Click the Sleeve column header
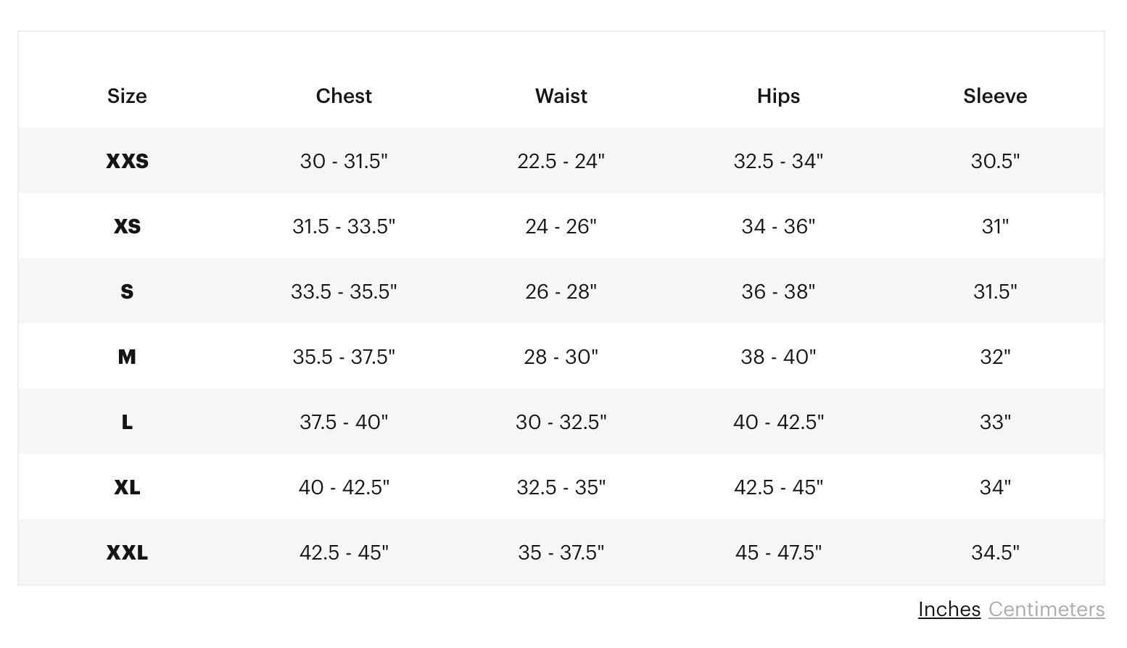1127x648 pixels. pyautogui.click(x=995, y=96)
